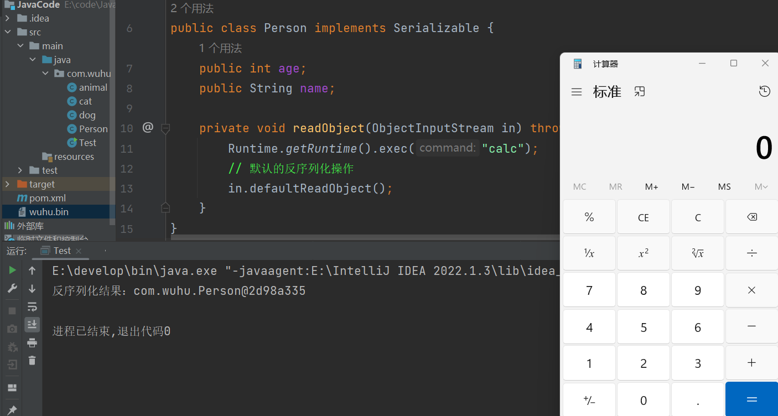Open run configuration wrench icon

click(x=12, y=288)
